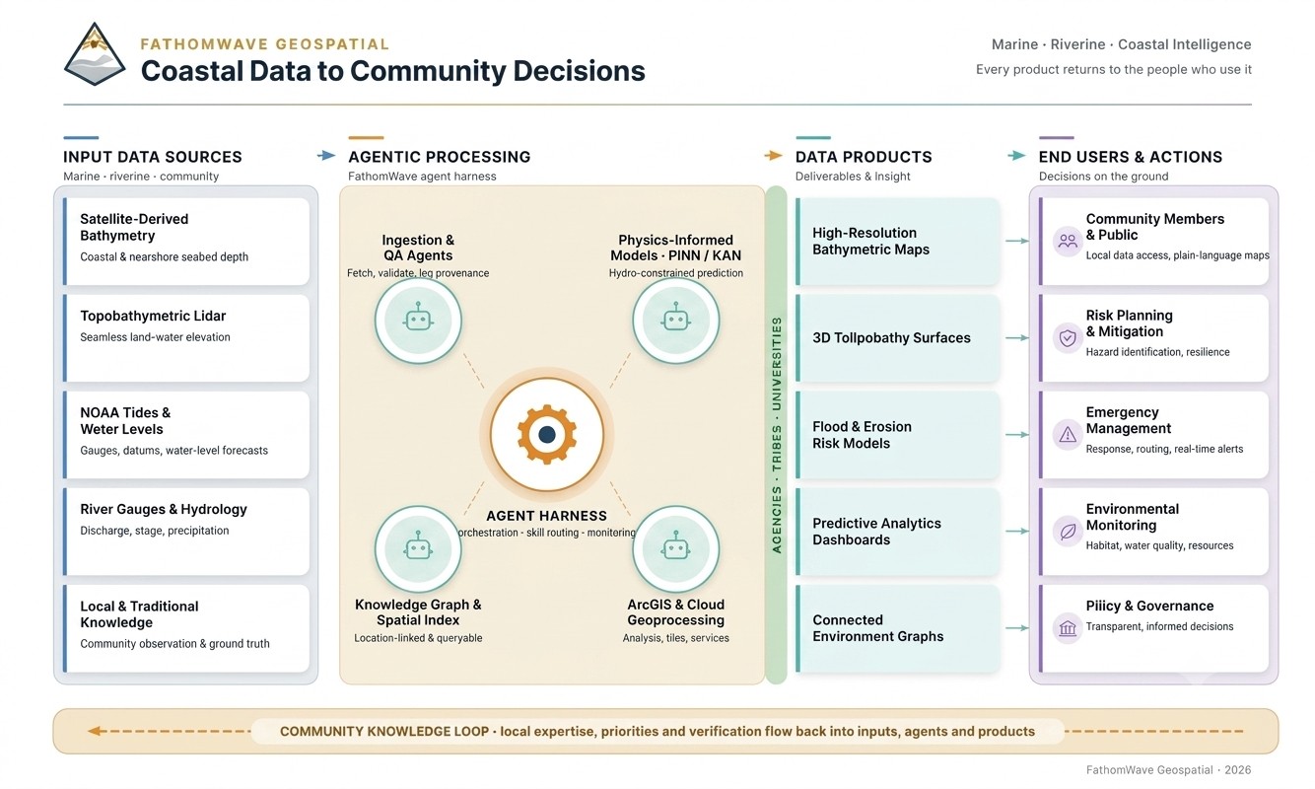Click the arrow before End Users & Actions heading
The image size is (1315, 789).
pos(1016,156)
